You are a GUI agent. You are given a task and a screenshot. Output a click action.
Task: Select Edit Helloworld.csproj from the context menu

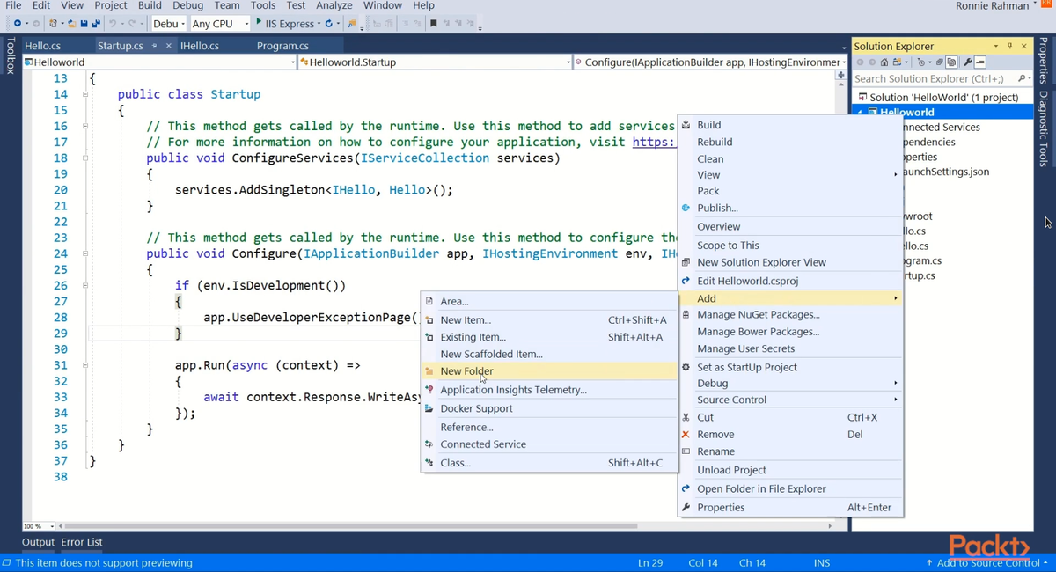[791, 281]
